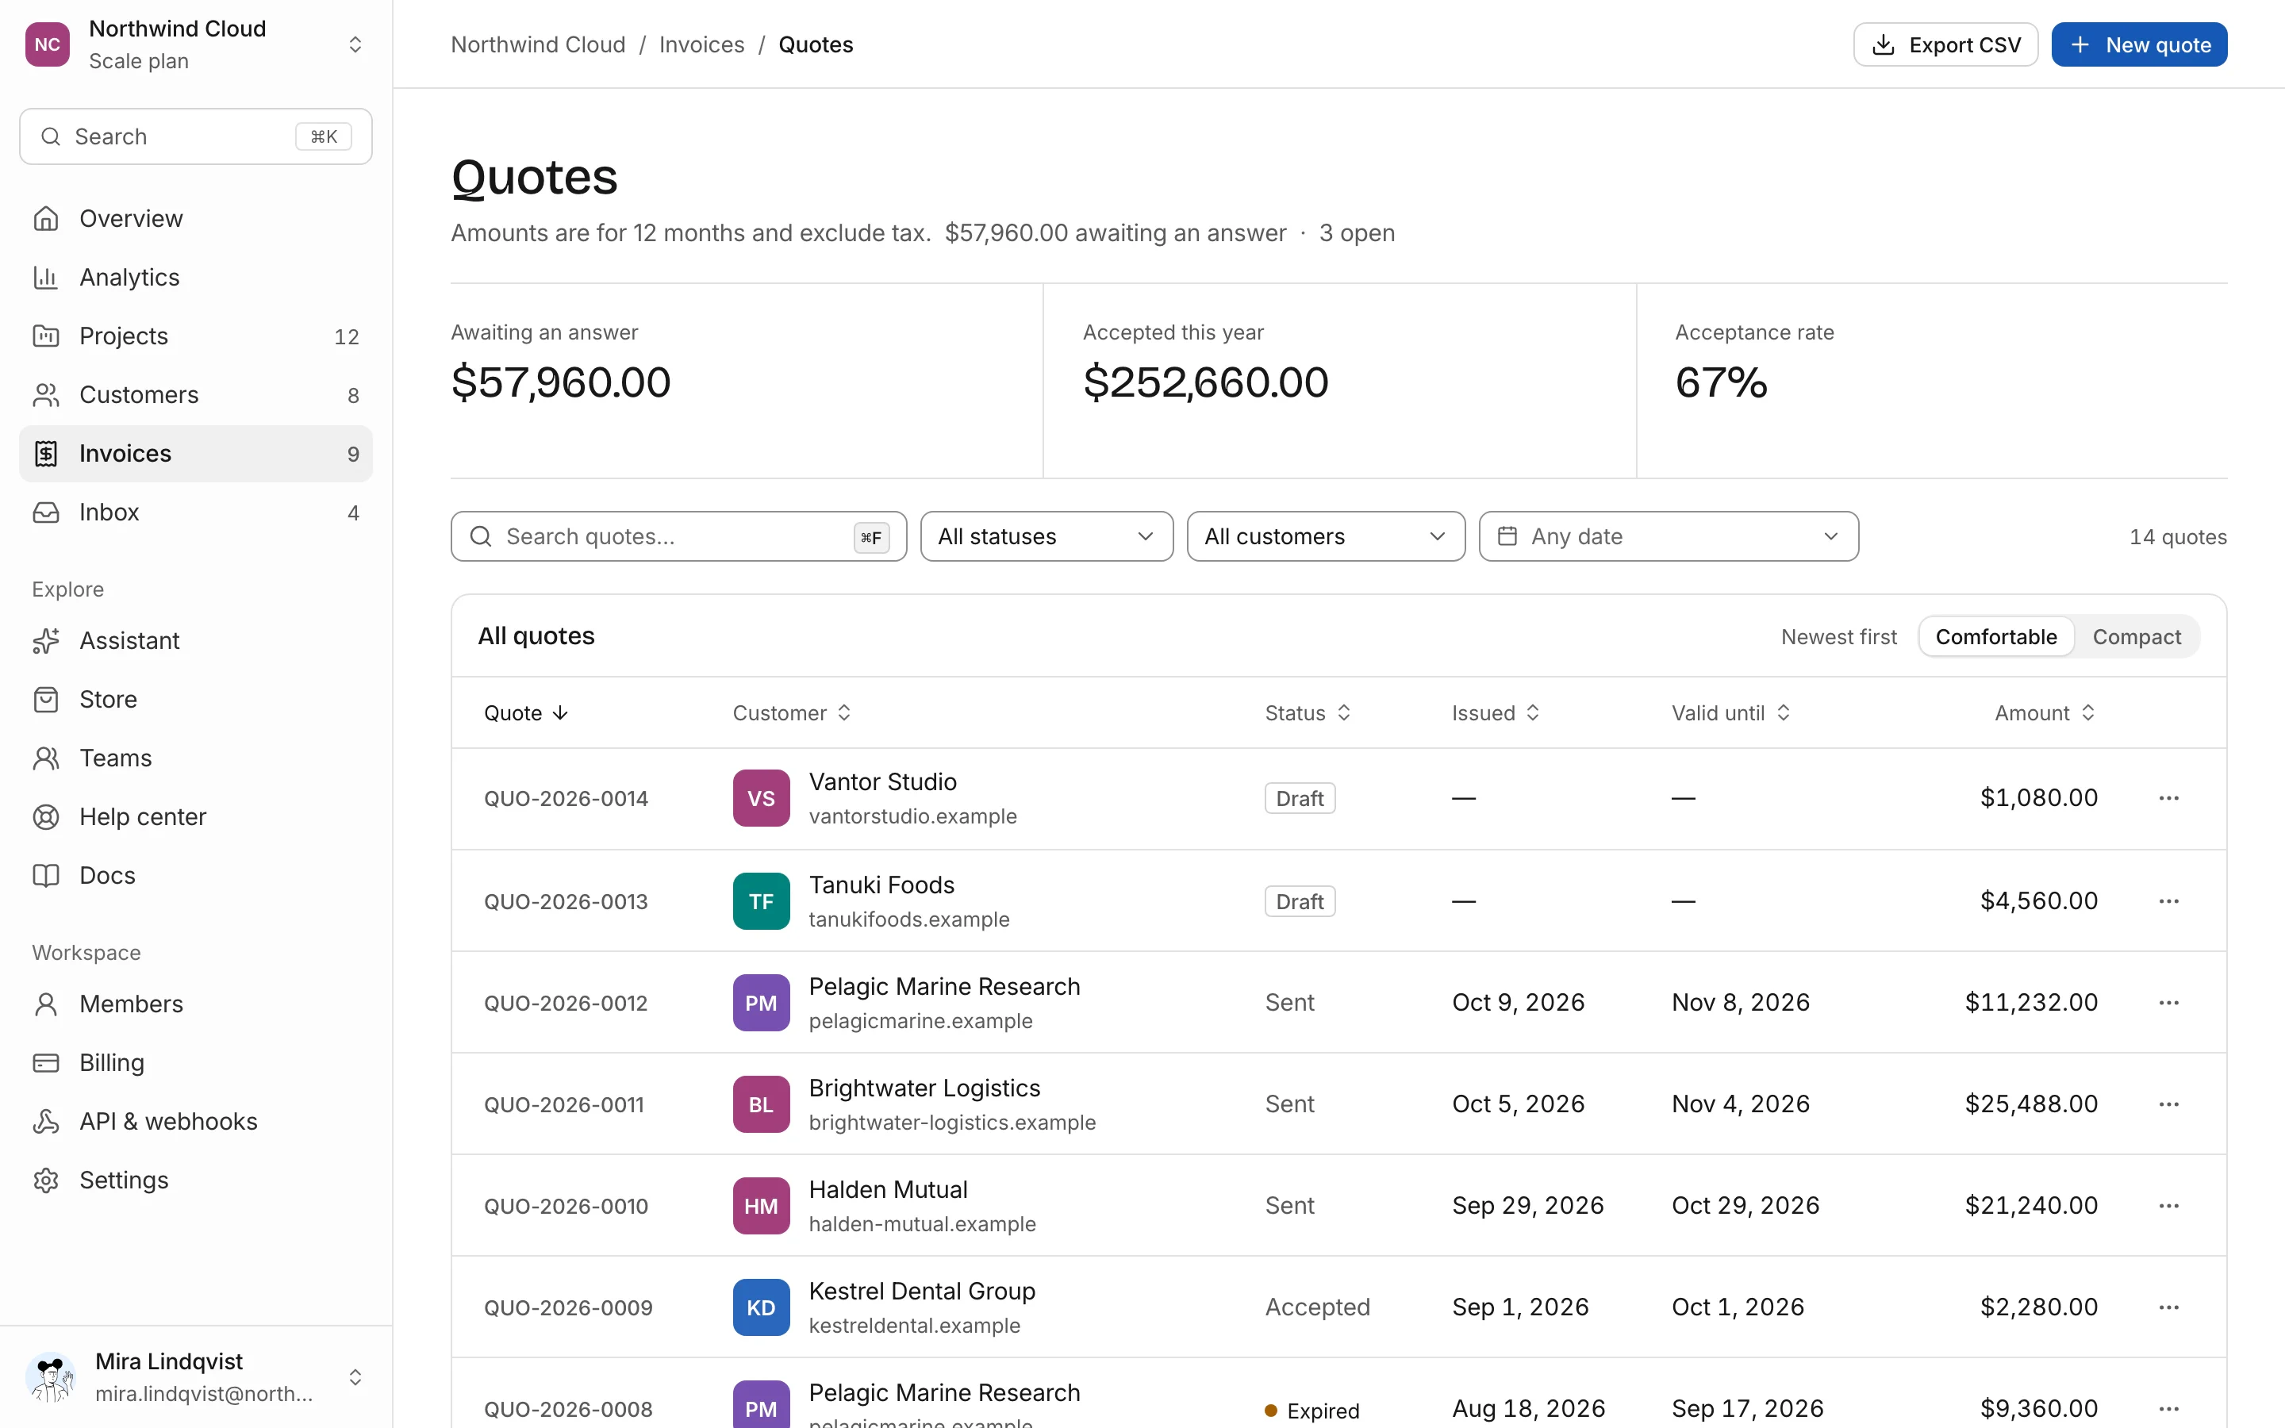Open Members in Workspace section
This screenshot has width=2285, height=1428.
pyautogui.click(x=195, y=1003)
